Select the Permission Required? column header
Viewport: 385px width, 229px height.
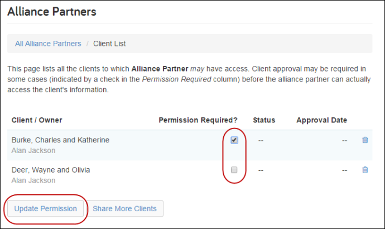click(198, 120)
